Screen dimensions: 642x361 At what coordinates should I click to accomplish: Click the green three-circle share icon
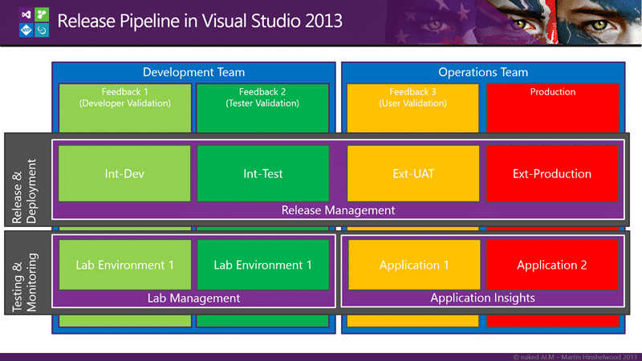point(42,14)
